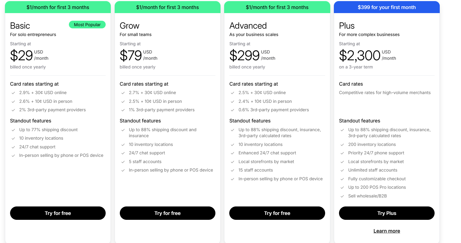Screen dimensions: 461x243
Task: Click the checkmark beside Enhanced 24/7 chat support
Action: (x=233, y=153)
